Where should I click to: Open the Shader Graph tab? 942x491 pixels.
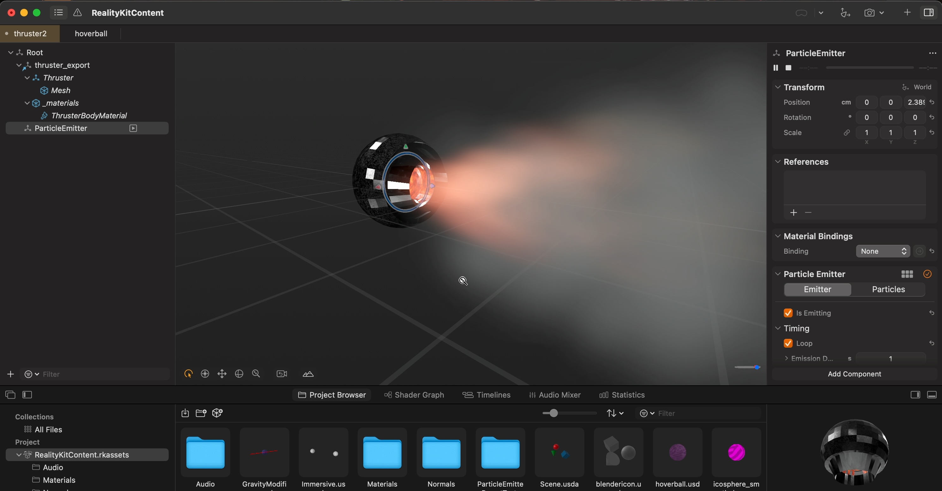414,395
